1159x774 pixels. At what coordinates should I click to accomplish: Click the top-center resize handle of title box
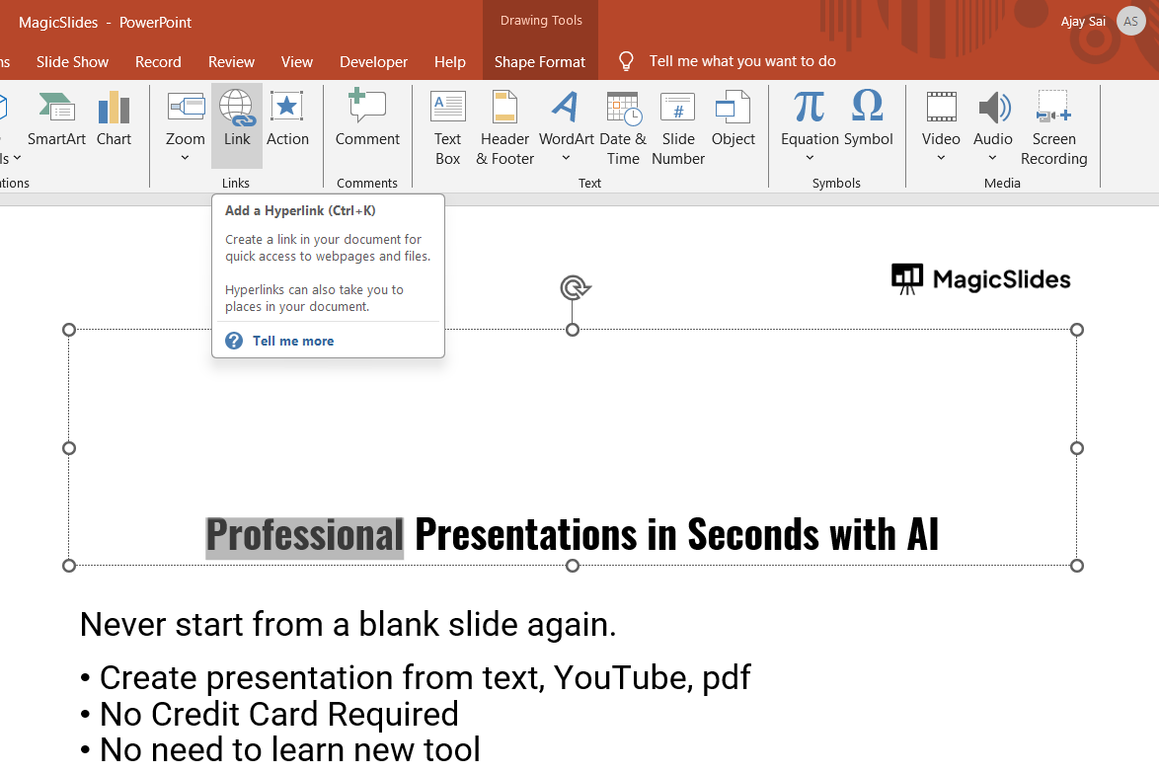pos(573,330)
